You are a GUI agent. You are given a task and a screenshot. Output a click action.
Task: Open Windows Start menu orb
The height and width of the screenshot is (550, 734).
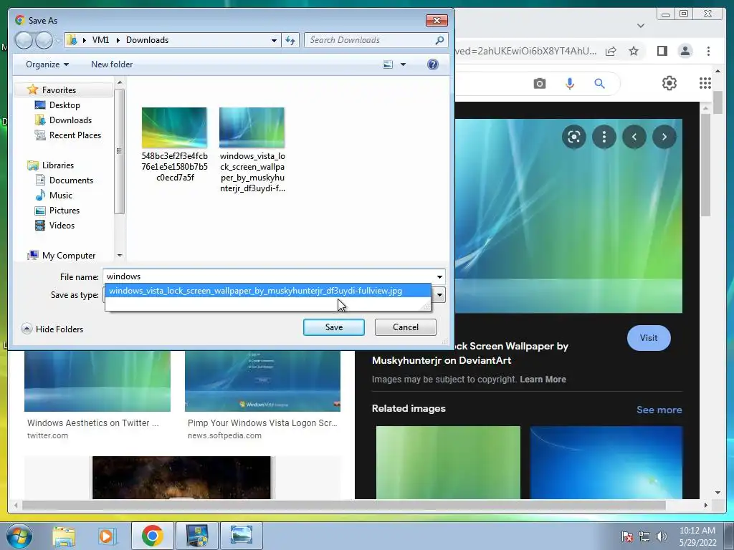pyautogui.click(x=19, y=536)
